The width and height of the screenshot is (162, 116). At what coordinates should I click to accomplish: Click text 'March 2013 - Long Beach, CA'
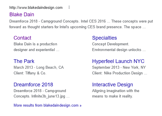pos(39,68)
